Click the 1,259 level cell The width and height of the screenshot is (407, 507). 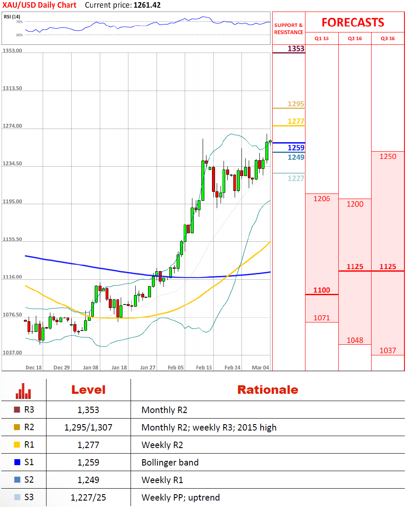(x=88, y=463)
